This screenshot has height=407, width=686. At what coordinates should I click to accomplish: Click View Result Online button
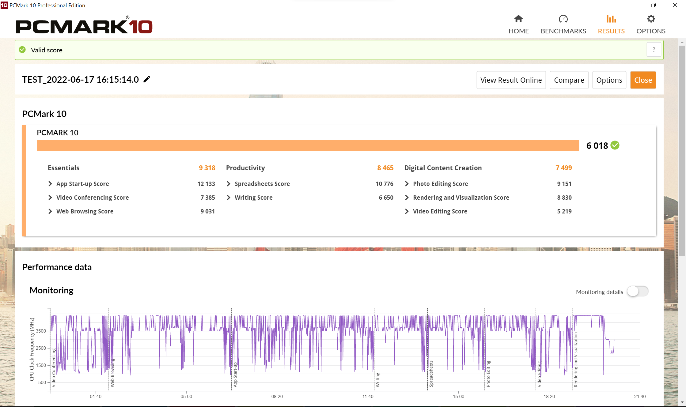click(510, 79)
